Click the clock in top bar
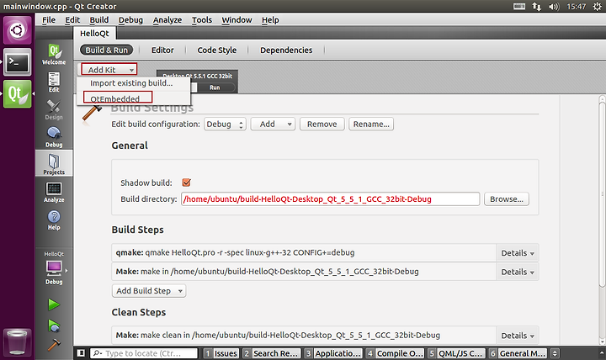 (576, 7)
